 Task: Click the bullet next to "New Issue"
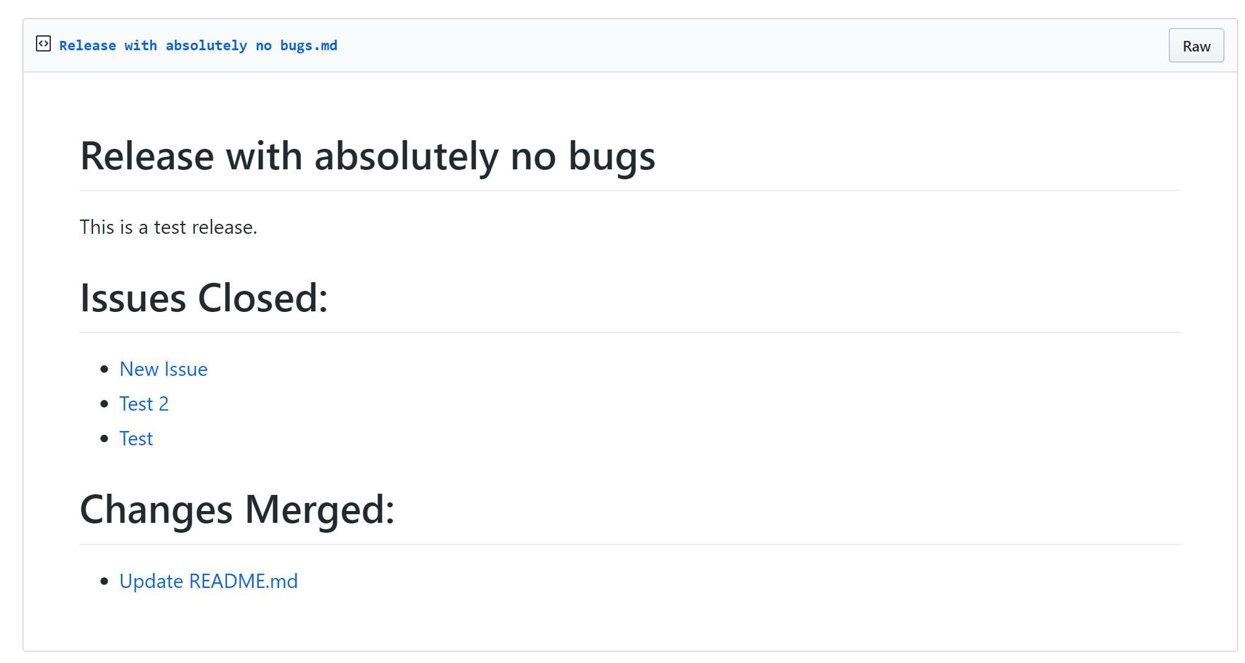pyautogui.click(x=106, y=369)
